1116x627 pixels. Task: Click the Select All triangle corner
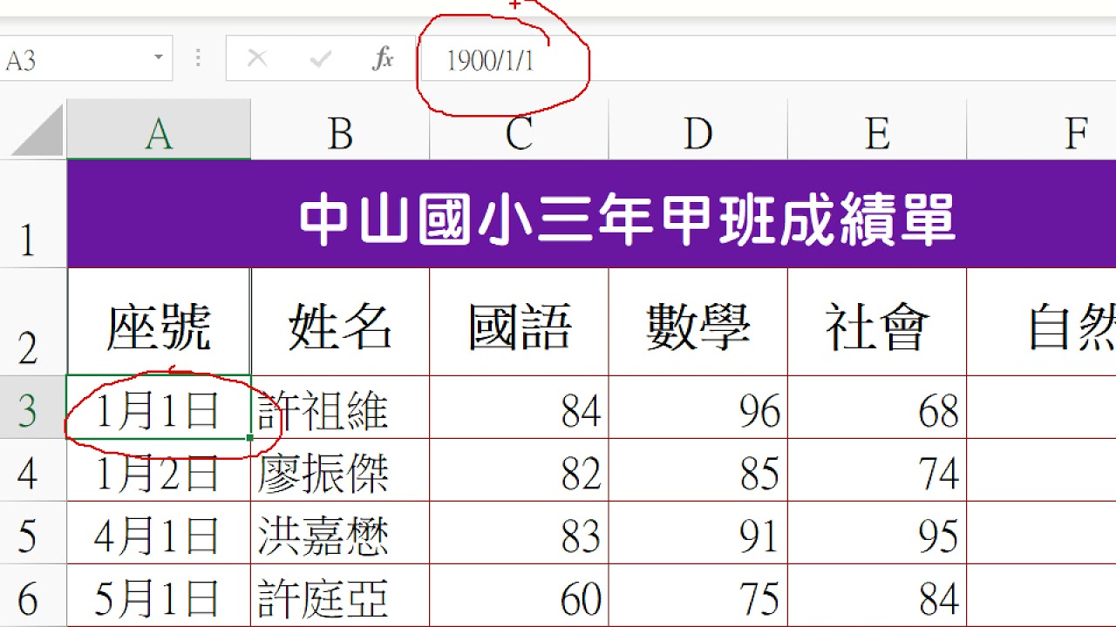38,131
